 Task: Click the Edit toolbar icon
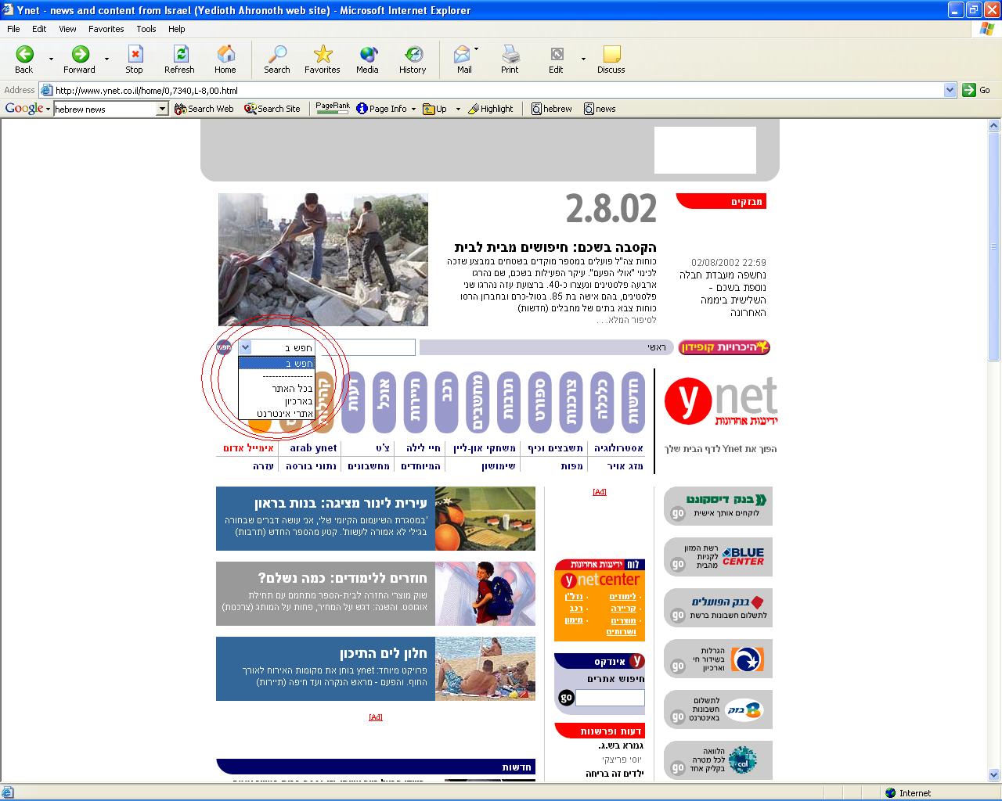[x=556, y=59]
